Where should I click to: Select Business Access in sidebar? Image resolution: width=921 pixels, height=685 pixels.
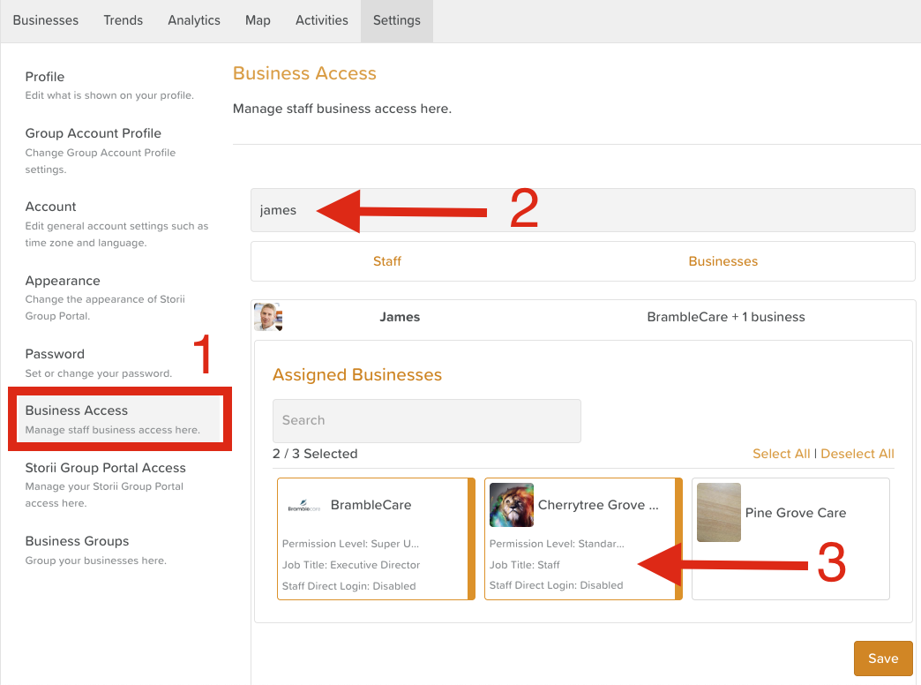120,418
